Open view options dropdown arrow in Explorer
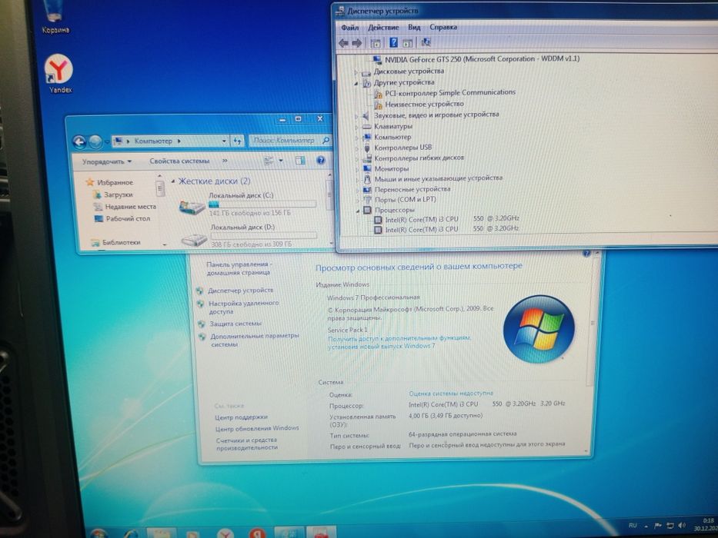This screenshot has height=538, width=718. [x=281, y=160]
